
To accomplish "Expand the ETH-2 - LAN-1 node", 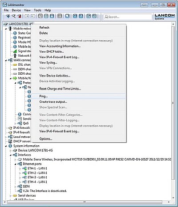I will pos(20,173).
